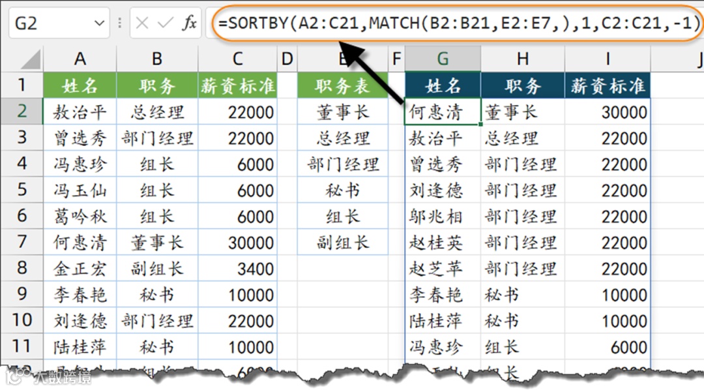Select cell B2 总经理
This screenshot has width=704, height=390.
pyautogui.click(x=156, y=112)
